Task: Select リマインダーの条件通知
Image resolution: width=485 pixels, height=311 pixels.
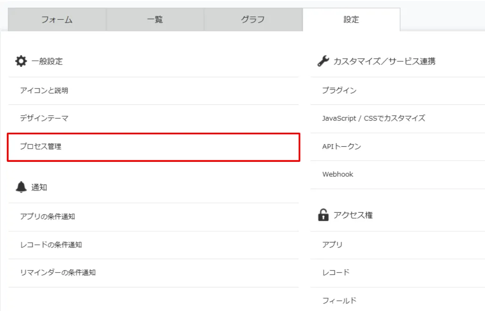Action: click(57, 272)
